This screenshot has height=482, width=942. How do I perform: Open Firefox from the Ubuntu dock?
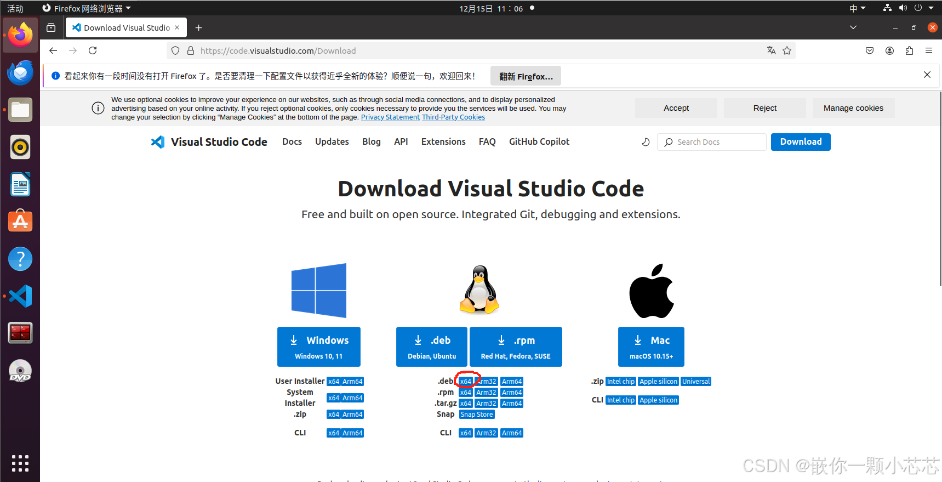point(20,35)
